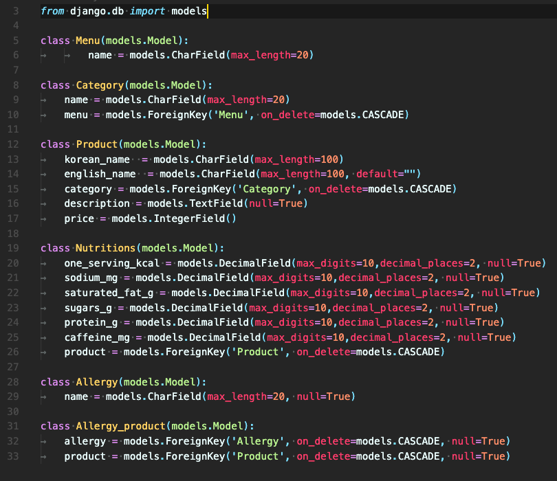Screen dimensions: 557x481
Task: Click the description field name
Action: (x=97, y=203)
